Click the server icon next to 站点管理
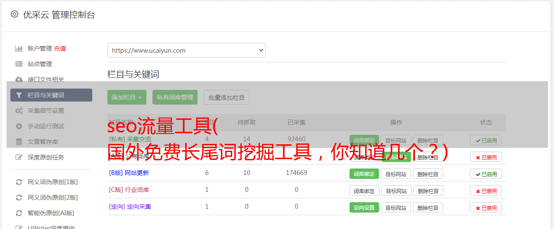Image resolution: width=554 pixels, height=229 pixels. [x=19, y=64]
